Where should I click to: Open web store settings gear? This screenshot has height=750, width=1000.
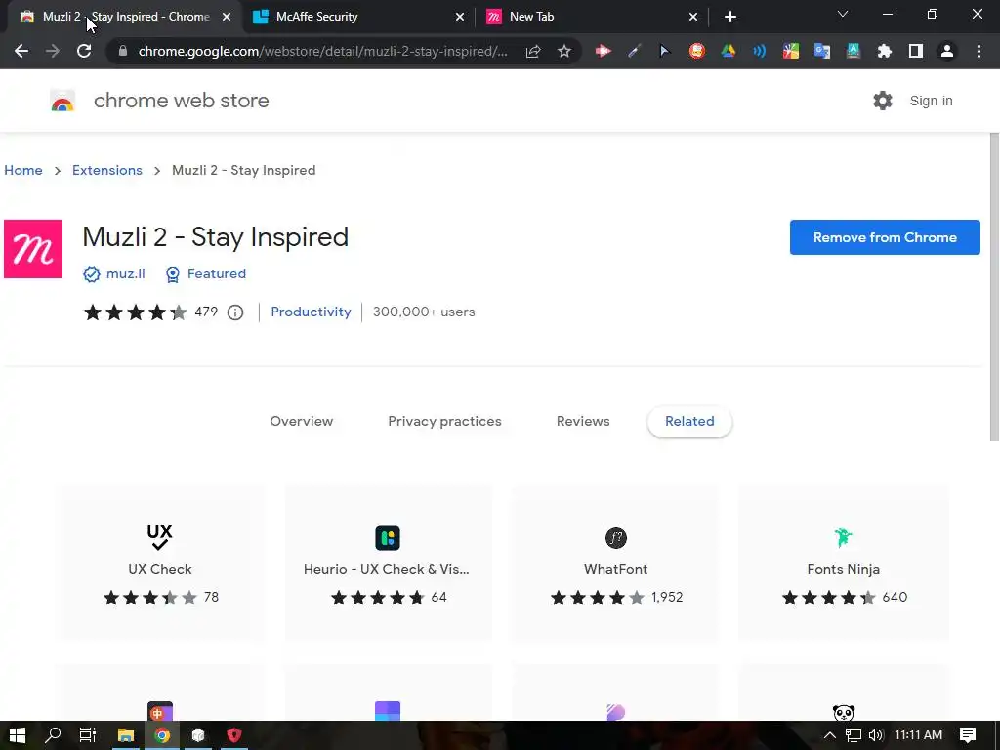883,101
